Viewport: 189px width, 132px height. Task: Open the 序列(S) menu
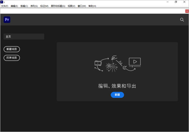34,6
